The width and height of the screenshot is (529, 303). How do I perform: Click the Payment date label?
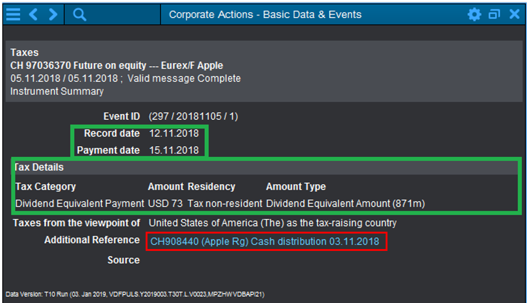[x=108, y=150]
